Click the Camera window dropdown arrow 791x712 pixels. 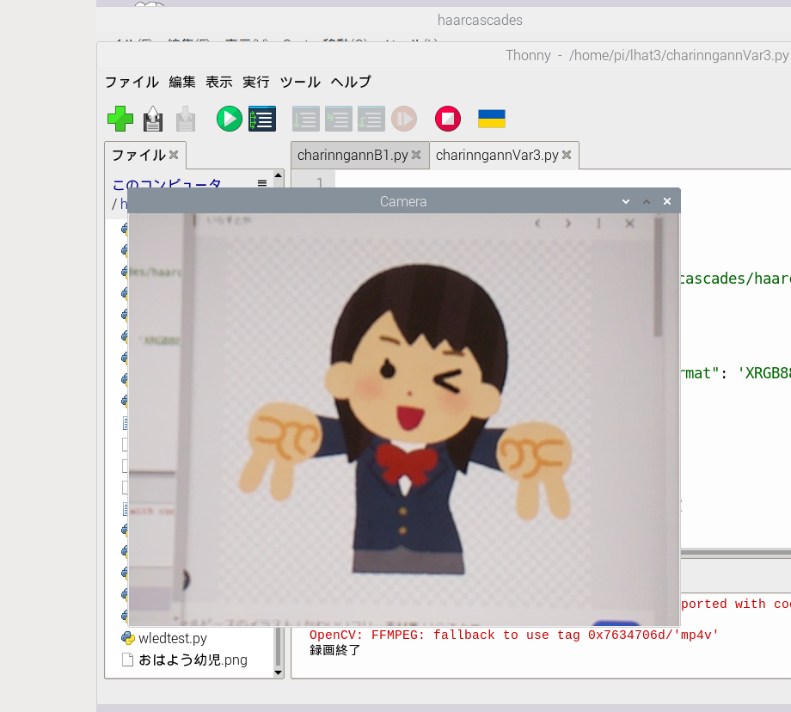pos(626,201)
